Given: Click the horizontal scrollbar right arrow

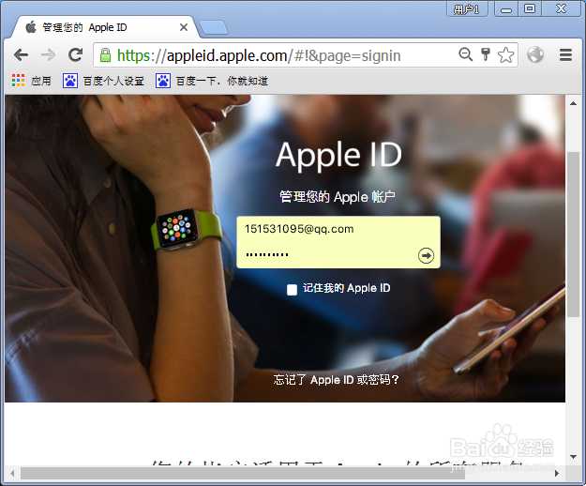Looking at the screenshot, I should click(x=557, y=473).
